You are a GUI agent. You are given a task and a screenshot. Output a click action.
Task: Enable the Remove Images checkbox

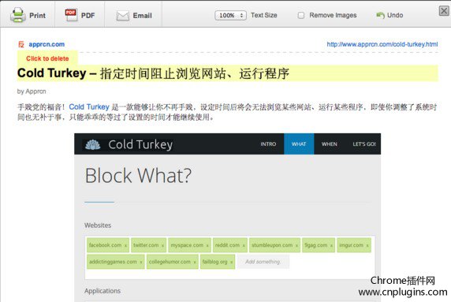click(x=301, y=15)
